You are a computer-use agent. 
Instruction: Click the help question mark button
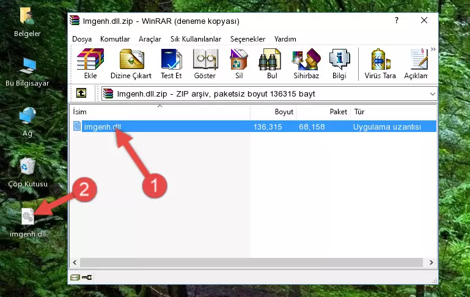tap(397, 20)
